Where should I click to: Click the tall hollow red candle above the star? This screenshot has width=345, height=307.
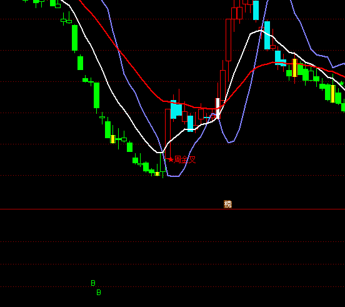[167, 134]
